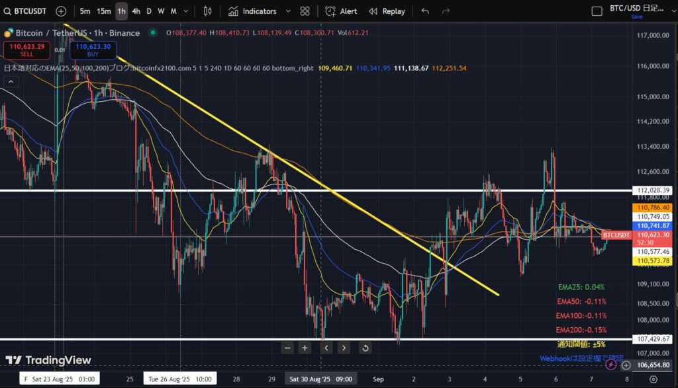Click the white 110,749.05 price label
This screenshot has width=678, height=388.
pyautogui.click(x=653, y=217)
